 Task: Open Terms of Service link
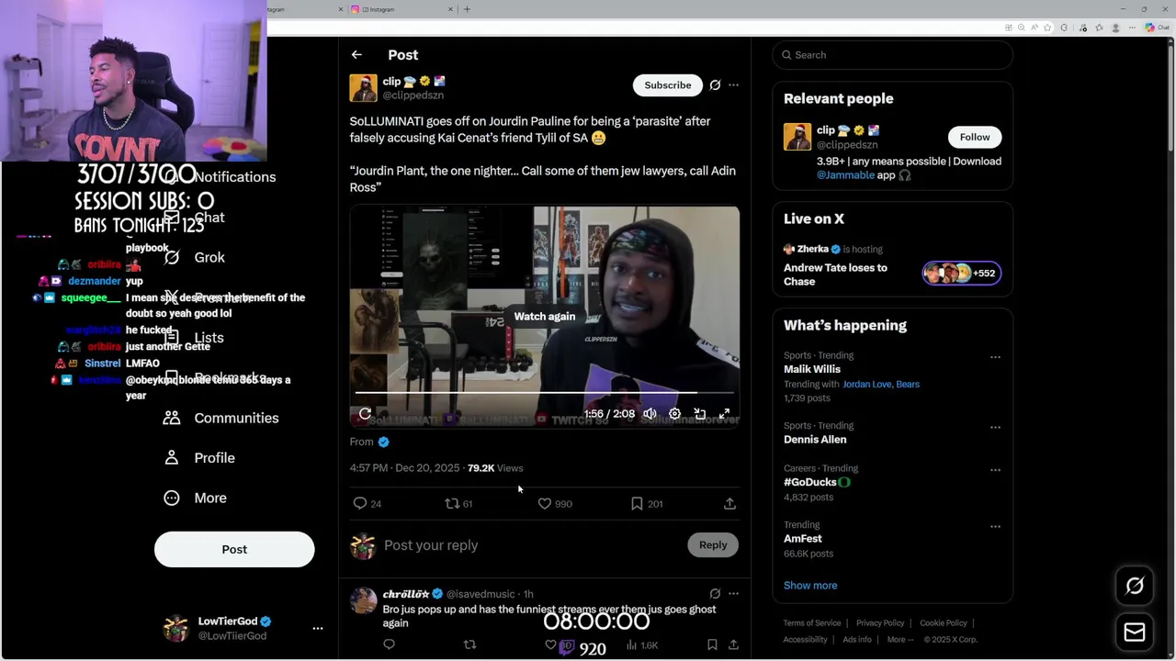coord(811,623)
